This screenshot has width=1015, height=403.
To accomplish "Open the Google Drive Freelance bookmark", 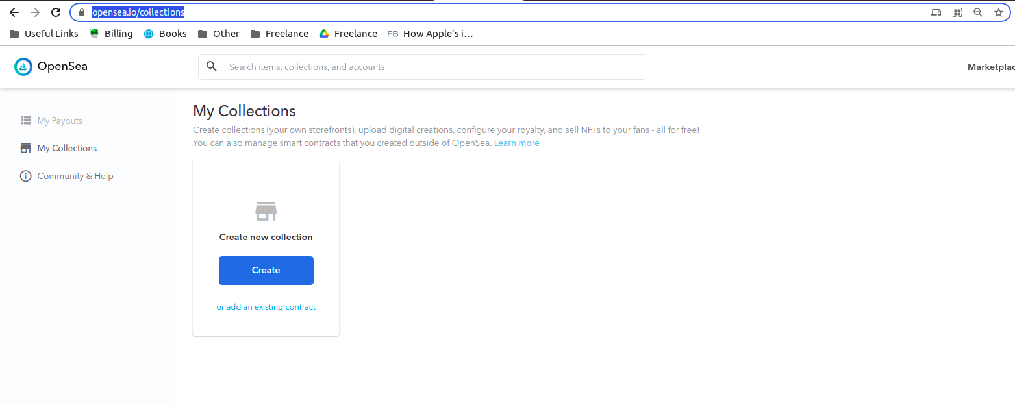I will tap(348, 34).
